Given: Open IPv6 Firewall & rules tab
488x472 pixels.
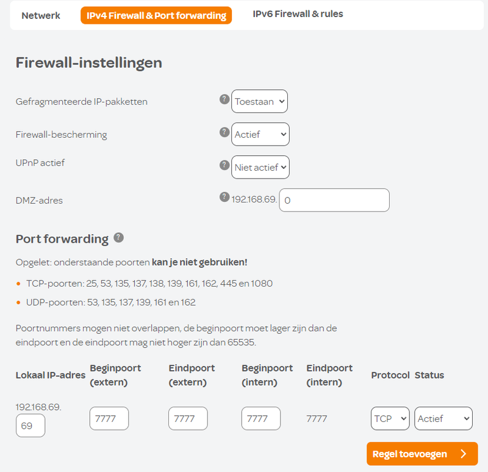Looking at the screenshot, I should click(298, 14).
